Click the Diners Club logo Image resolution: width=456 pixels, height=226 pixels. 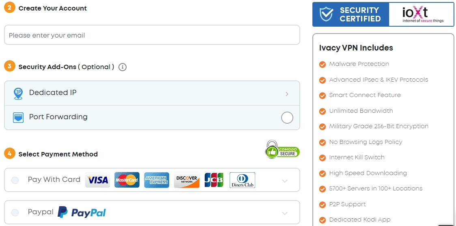[242, 180]
